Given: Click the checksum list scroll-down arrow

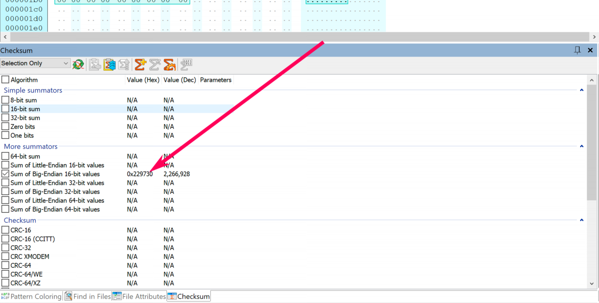Looking at the screenshot, I should click(592, 283).
